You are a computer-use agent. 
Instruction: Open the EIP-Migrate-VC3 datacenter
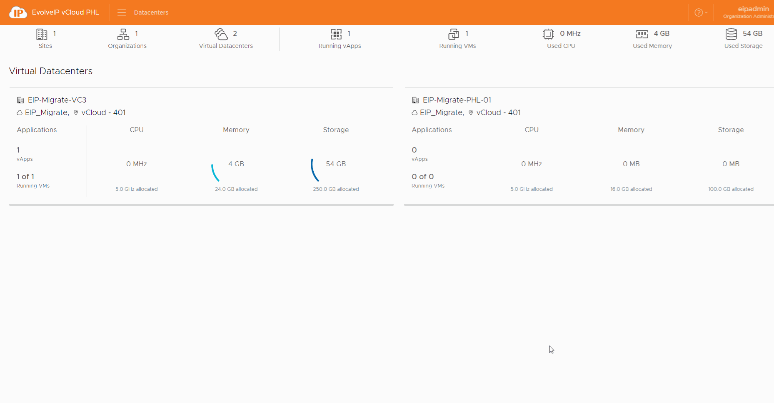tap(57, 100)
